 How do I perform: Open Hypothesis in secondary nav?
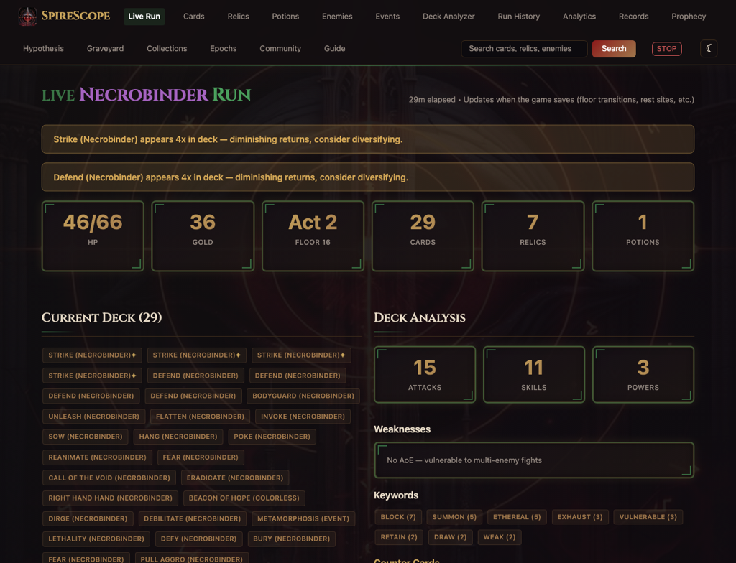click(43, 48)
